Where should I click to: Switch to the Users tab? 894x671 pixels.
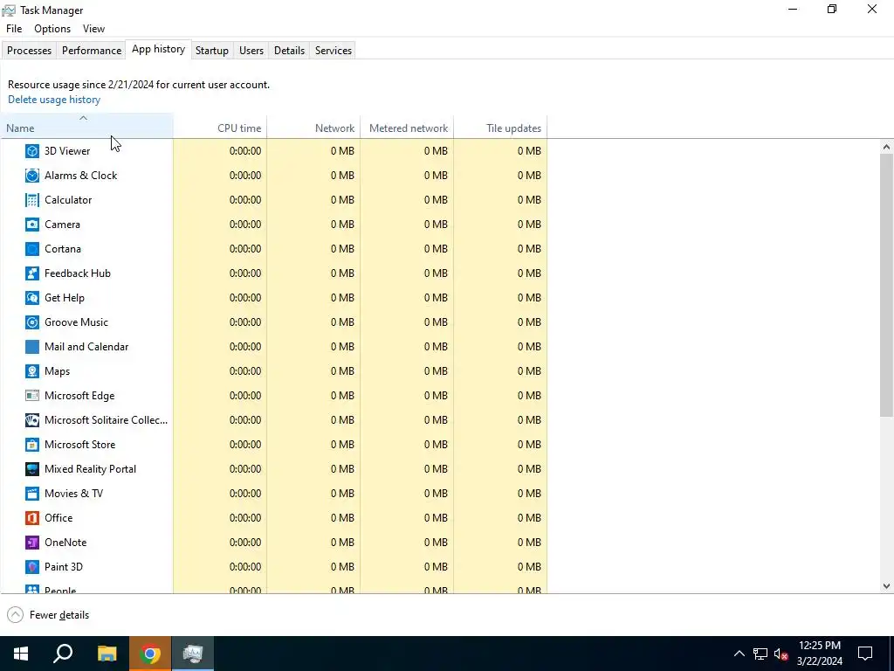click(251, 50)
